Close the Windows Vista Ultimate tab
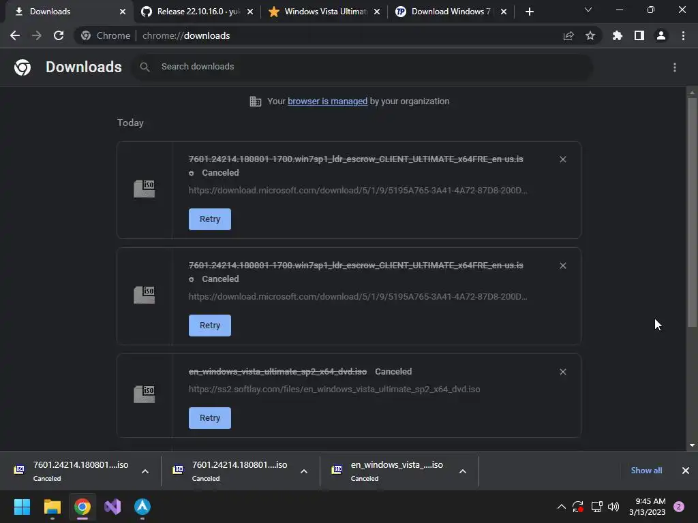Image resolution: width=698 pixels, height=523 pixels. [x=377, y=12]
